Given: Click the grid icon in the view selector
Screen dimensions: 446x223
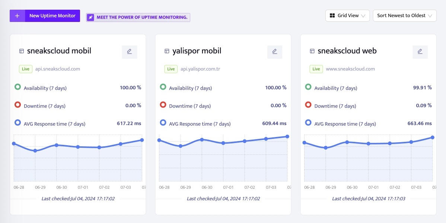Looking at the screenshot, I should (332, 16).
